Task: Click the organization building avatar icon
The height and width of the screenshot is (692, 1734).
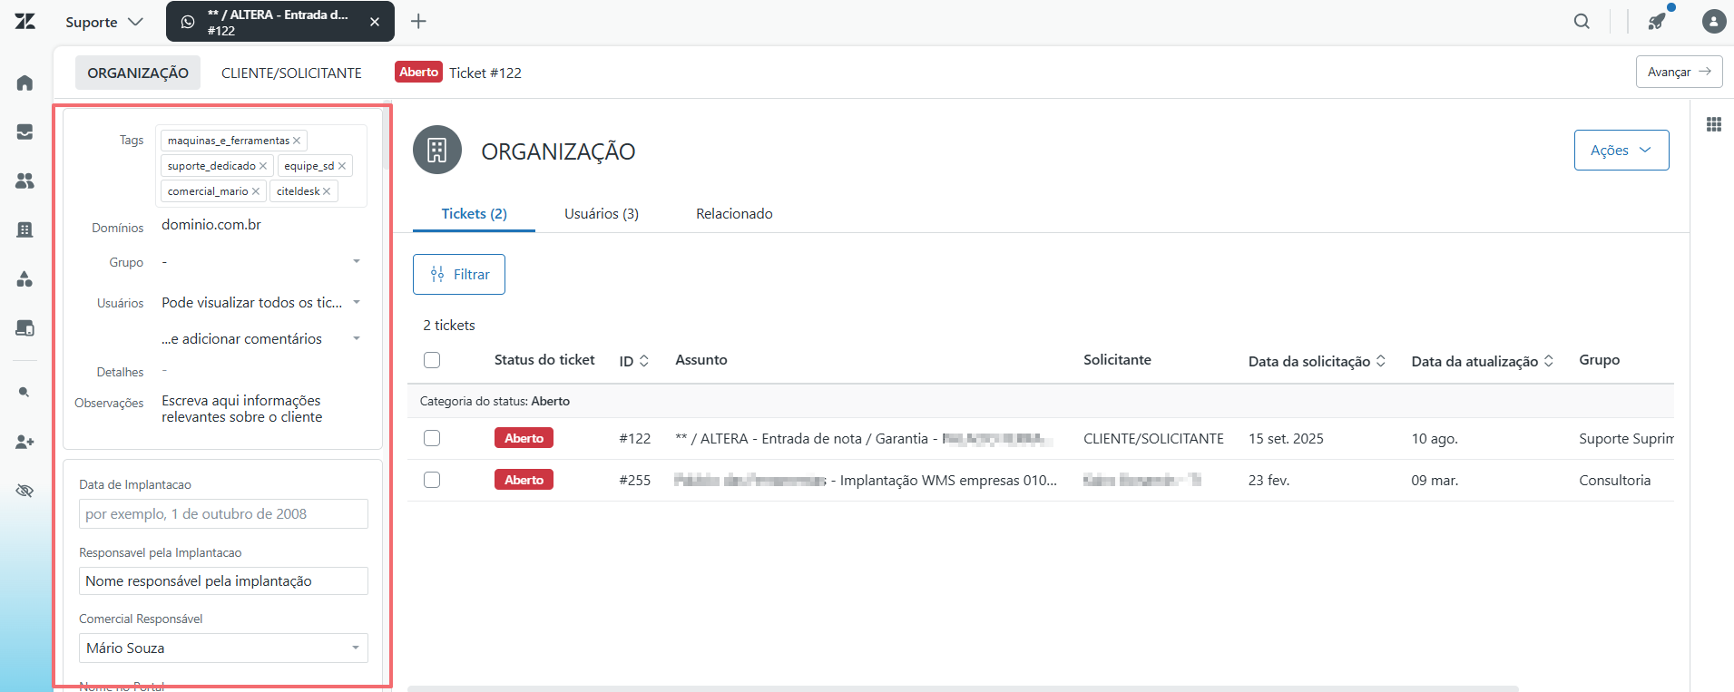Action: (x=437, y=150)
